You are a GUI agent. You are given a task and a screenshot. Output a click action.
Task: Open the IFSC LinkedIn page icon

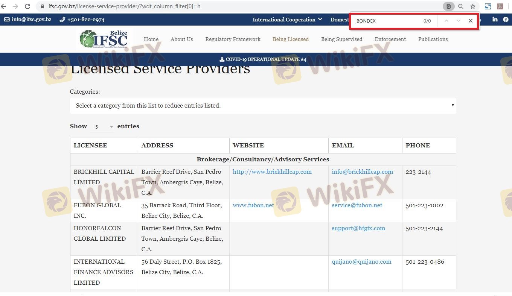[495, 20]
